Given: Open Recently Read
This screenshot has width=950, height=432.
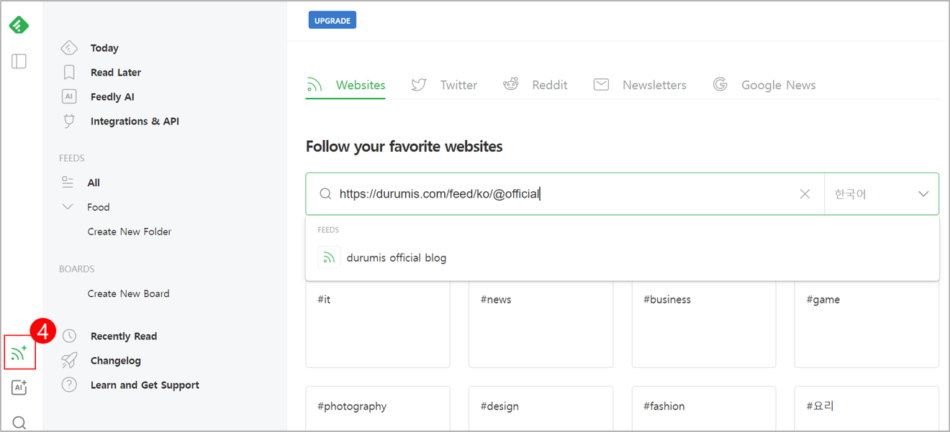Looking at the screenshot, I should (x=124, y=336).
